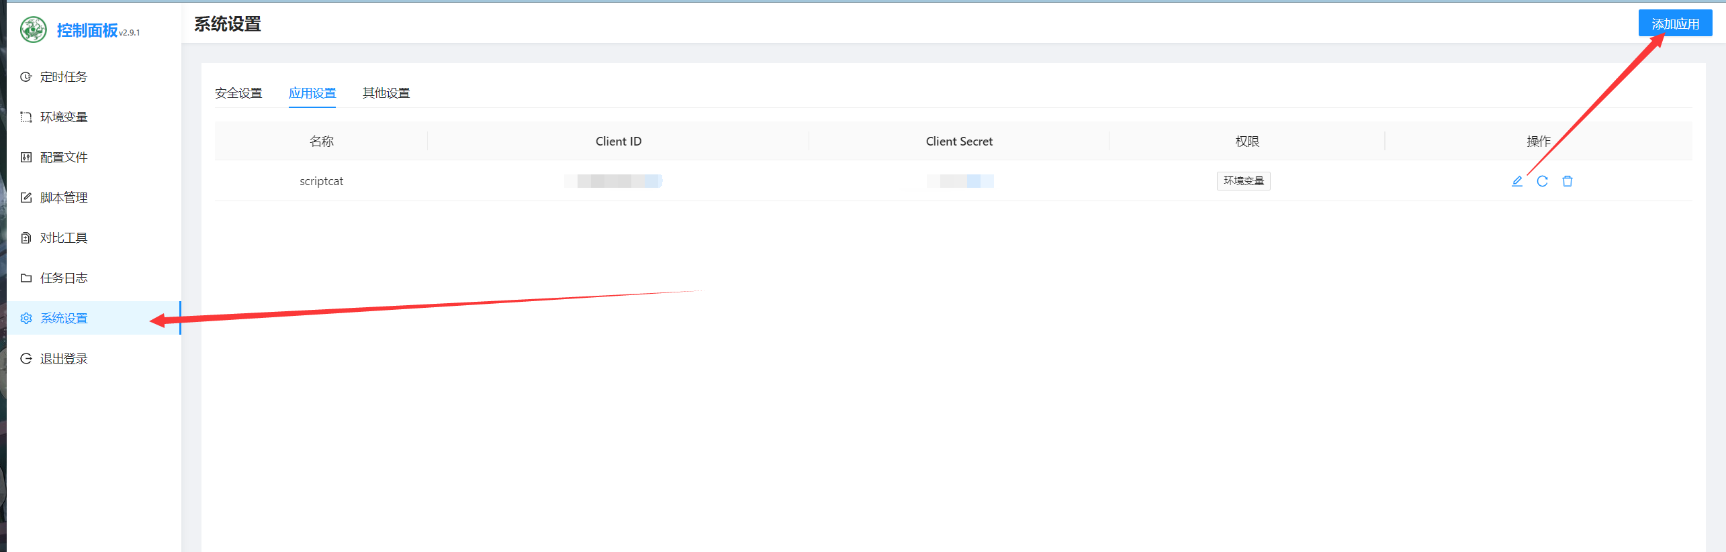
Task: Click the Client ID column header
Action: tap(619, 142)
